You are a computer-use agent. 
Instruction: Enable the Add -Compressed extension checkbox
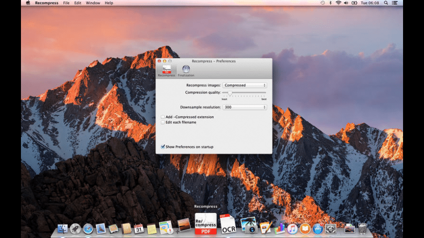(x=163, y=117)
